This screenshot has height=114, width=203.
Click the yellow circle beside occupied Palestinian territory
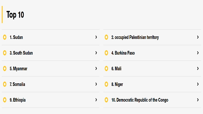106,37
